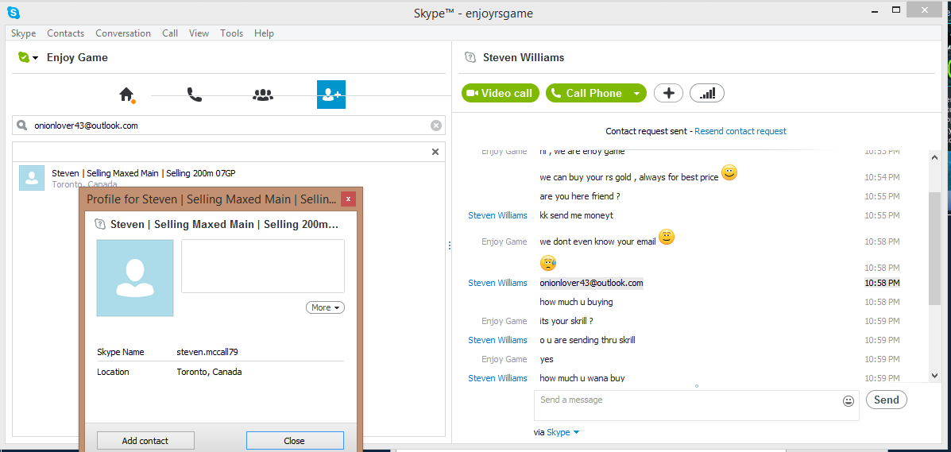The width and height of the screenshot is (951, 452).
Task: Minimize the Skype window
Action: pyautogui.click(x=874, y=10)
